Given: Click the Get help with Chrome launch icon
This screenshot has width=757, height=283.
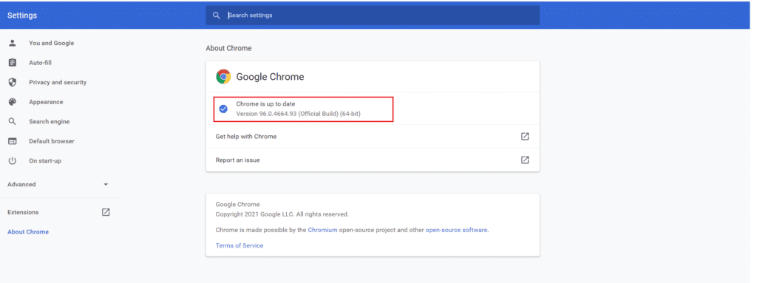Looking at the screenshot, I should (525, 136).
